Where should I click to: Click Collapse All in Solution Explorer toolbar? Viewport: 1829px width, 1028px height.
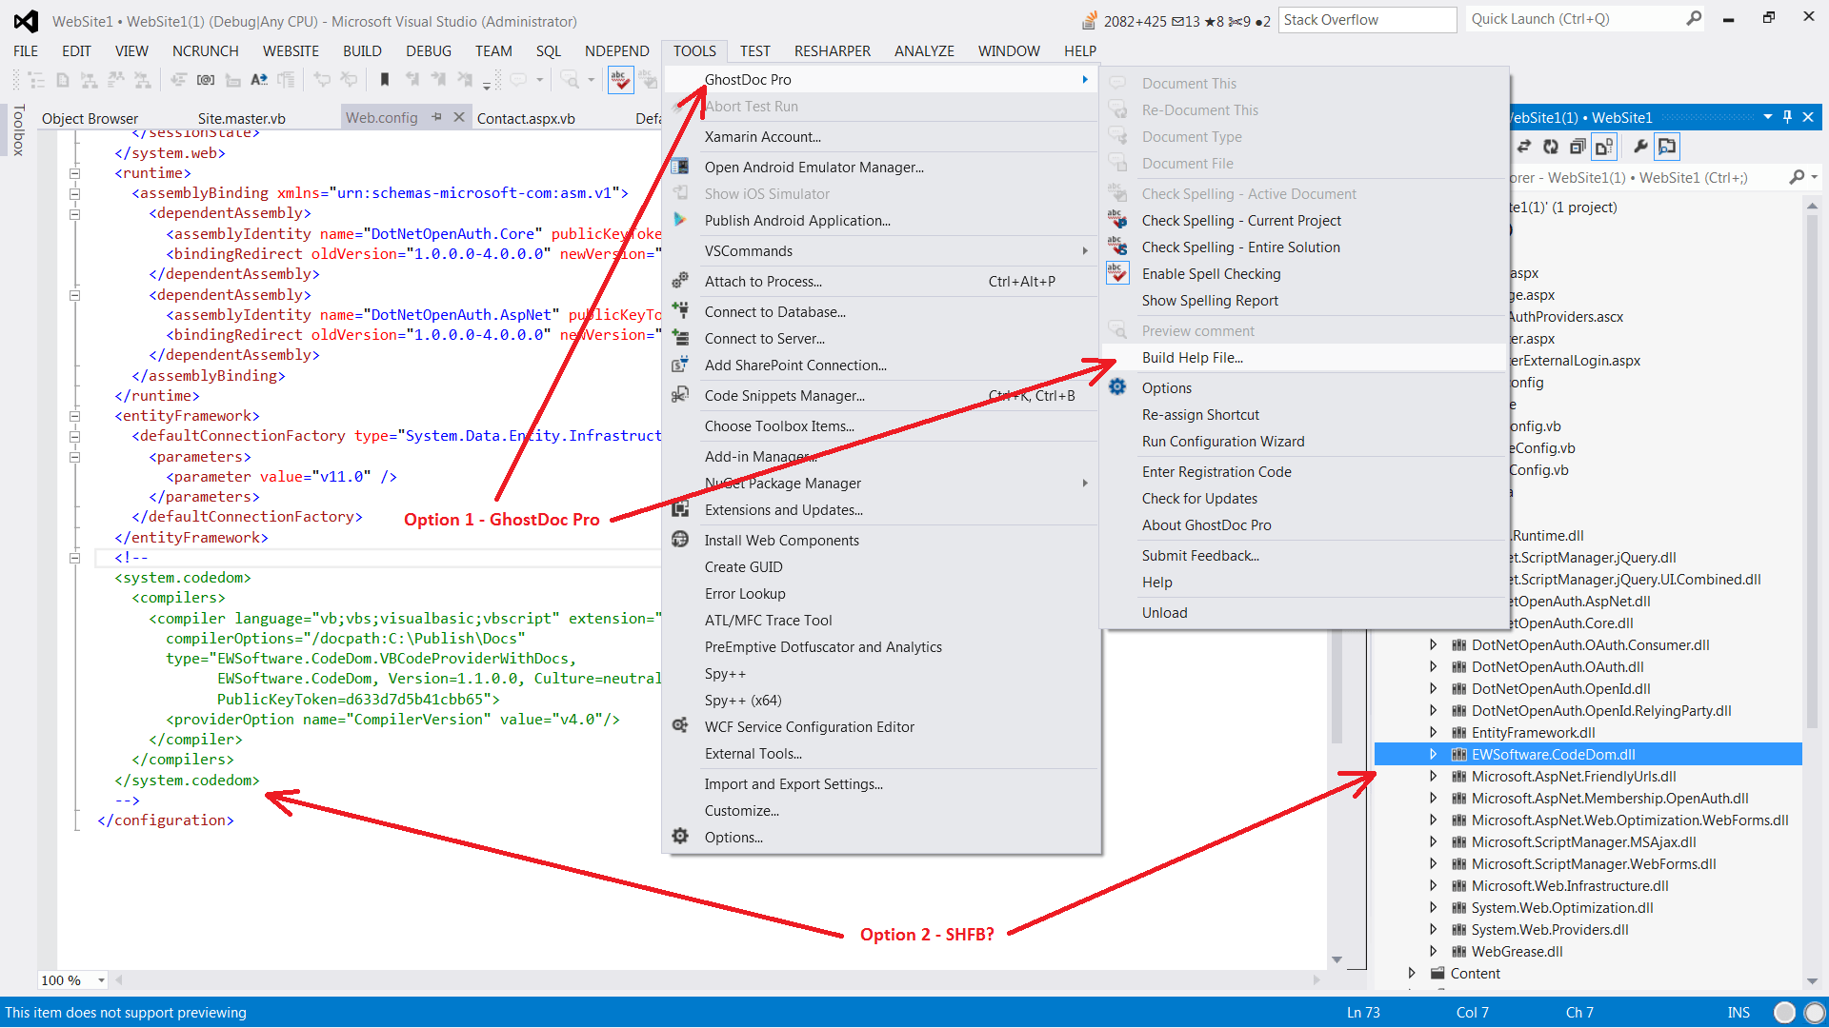(1578, 147)
